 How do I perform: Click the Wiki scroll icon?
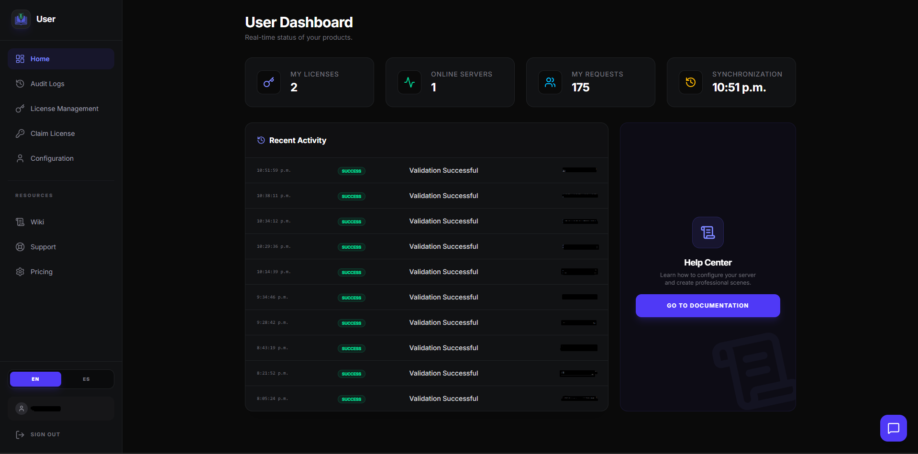(20, 222)
